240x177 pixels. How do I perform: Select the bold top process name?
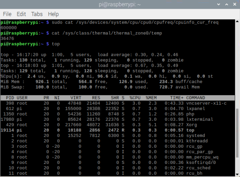point(190,130)
